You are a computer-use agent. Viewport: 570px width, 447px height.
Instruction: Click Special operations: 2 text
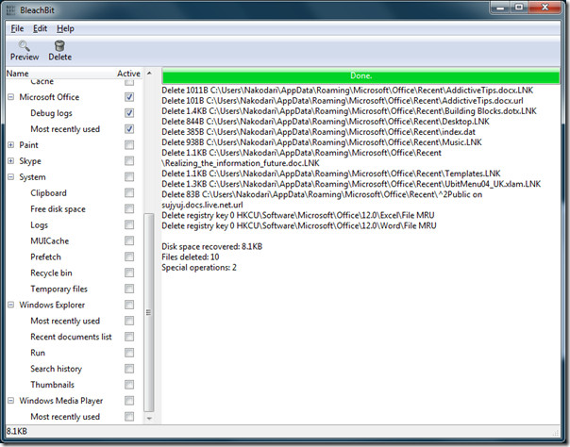click(x=199, y=268)
